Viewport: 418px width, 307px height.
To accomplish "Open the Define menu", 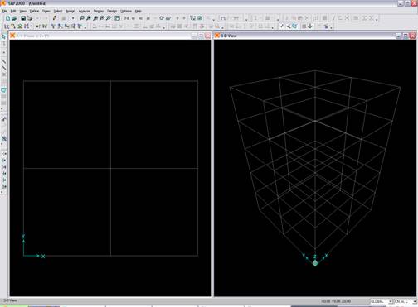I will 34,11.
